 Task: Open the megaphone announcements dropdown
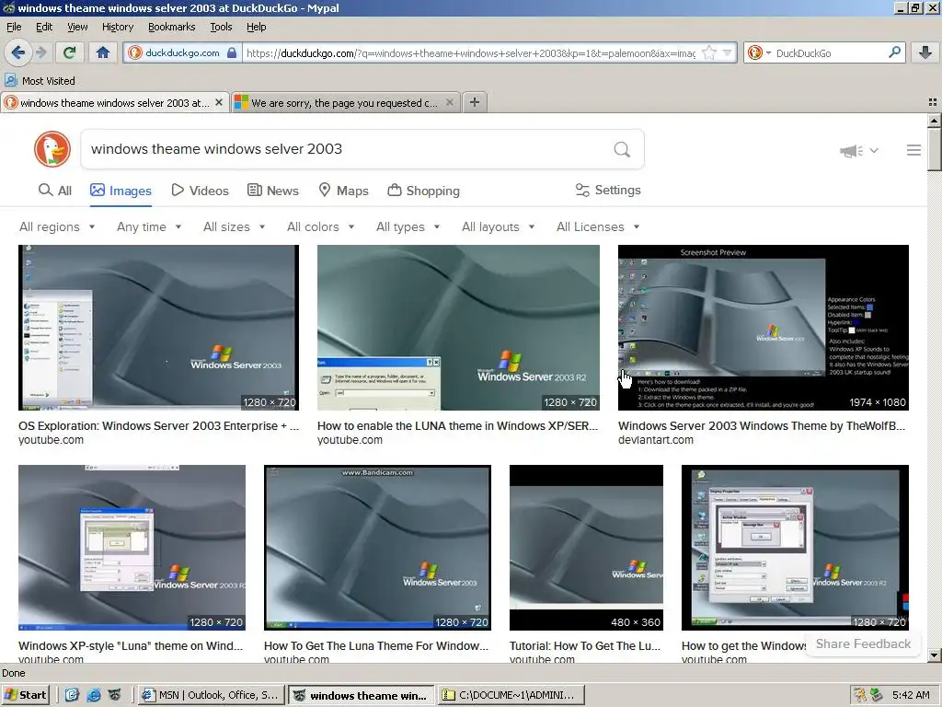pos(859,150)
